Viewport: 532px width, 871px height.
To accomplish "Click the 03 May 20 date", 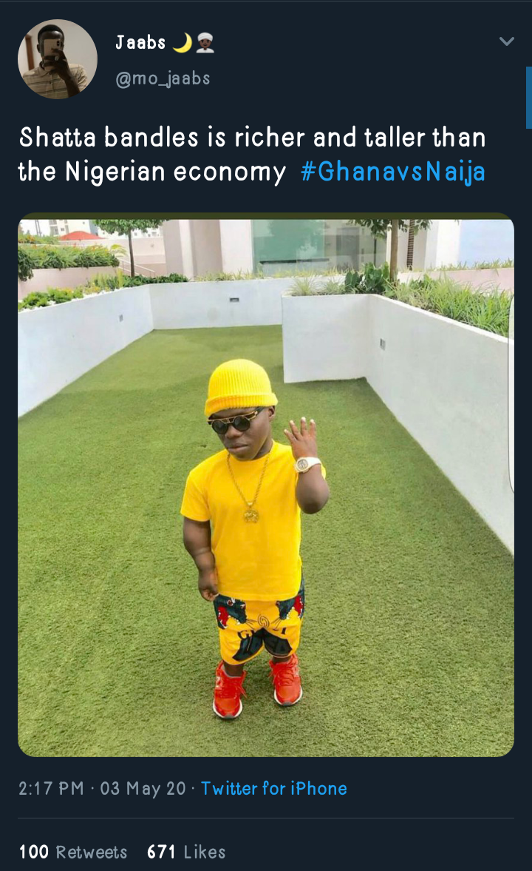I will (x=143, y=788).
